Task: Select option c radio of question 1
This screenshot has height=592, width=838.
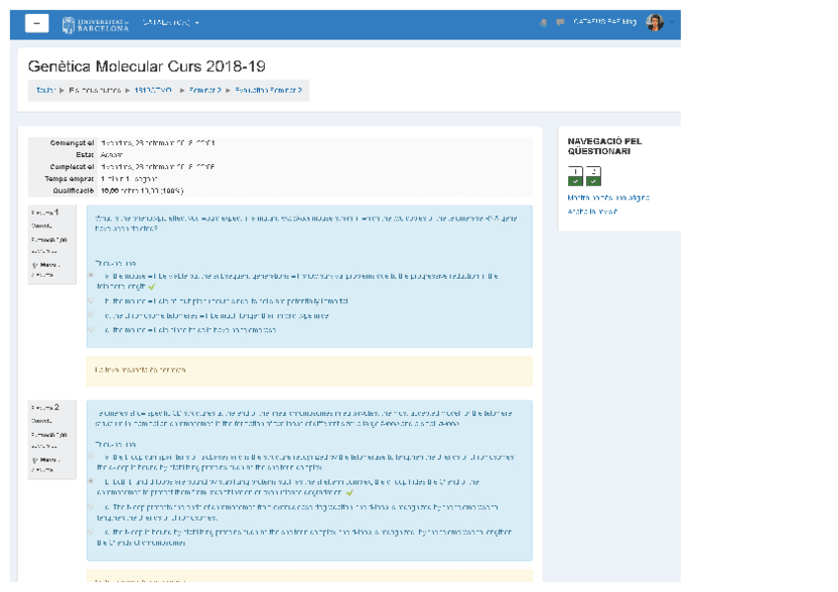Action: pos(91,315)
